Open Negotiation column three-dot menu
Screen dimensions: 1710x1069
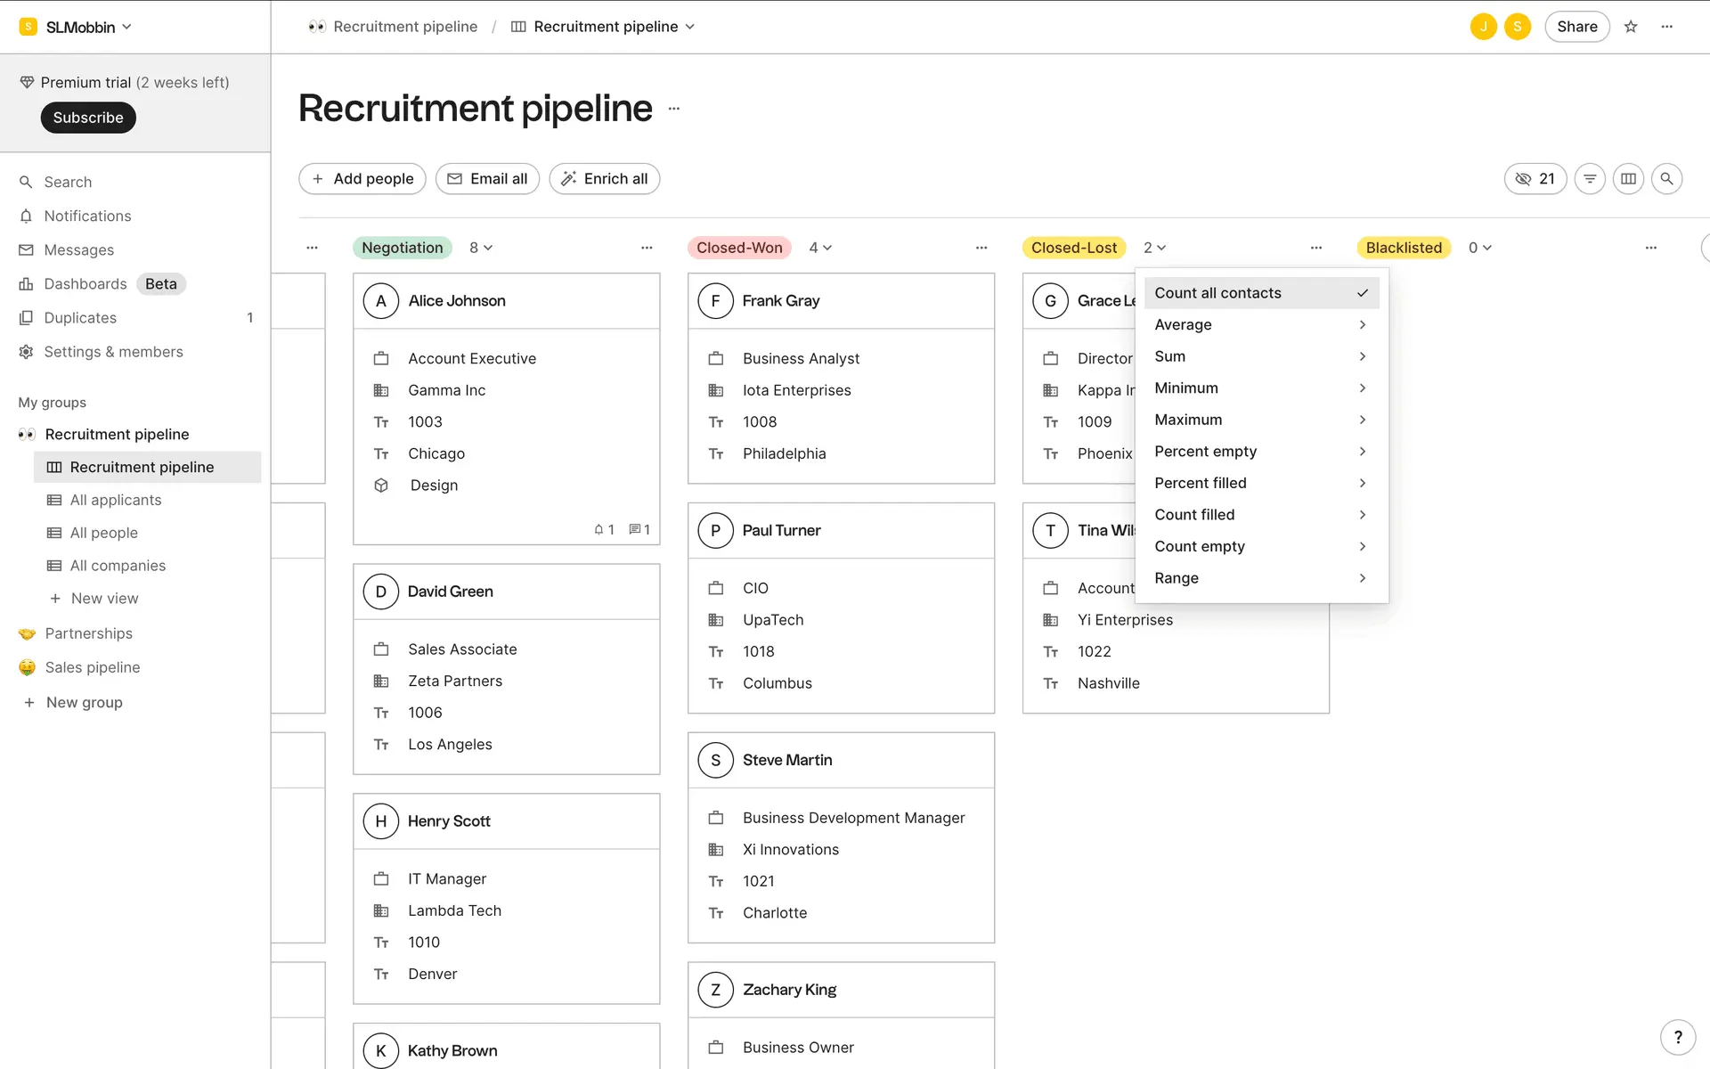(x=647, y=248)
